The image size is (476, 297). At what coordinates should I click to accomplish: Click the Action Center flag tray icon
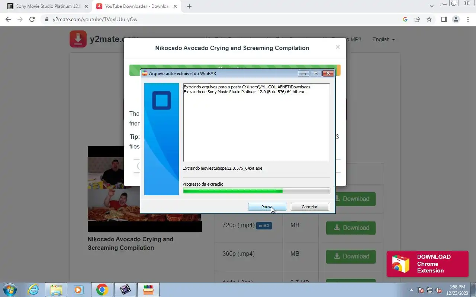(421, 290)
